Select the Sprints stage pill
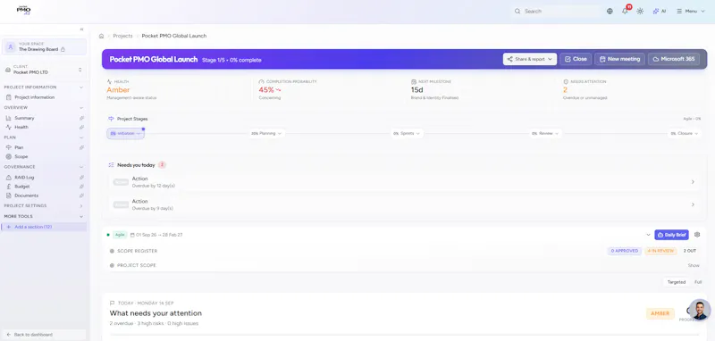Viewport: 715px width, 341px height. tap(408, 133)
